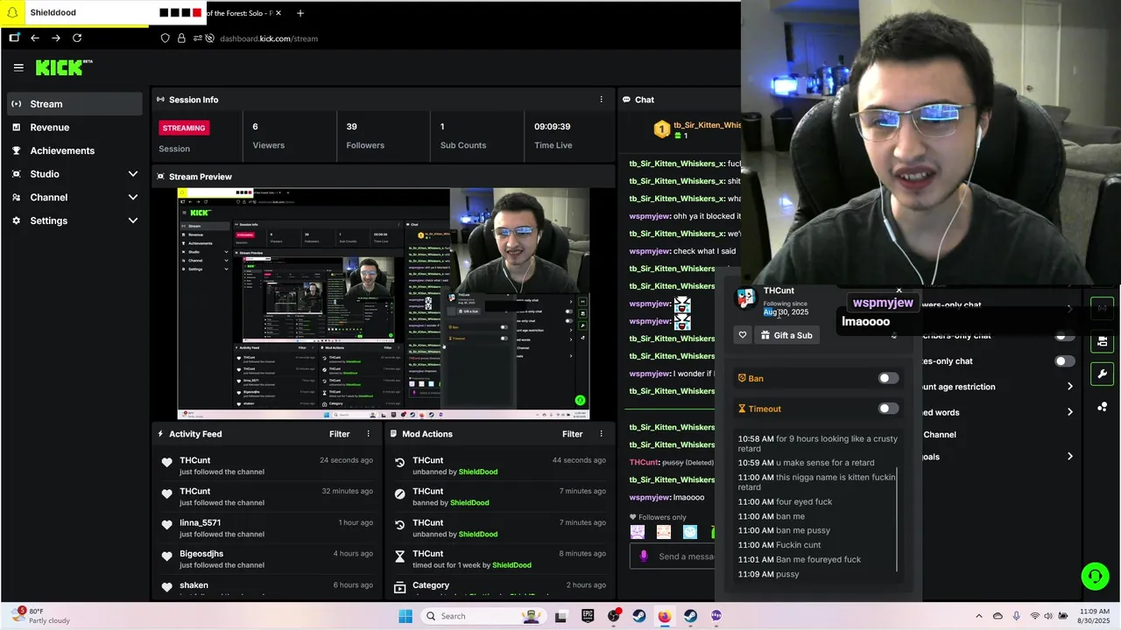Open the banned words chevron
Image resolution: width=1121 pixels, height=630 pixels.
[x=1069, y=412]
